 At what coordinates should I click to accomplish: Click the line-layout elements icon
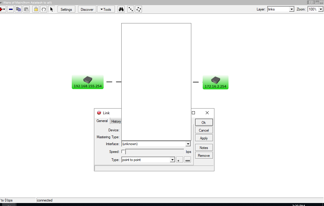point(131,9)
